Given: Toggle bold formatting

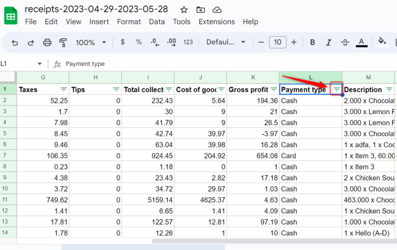Looking at the screenshot, I should (x=312, y=43).
